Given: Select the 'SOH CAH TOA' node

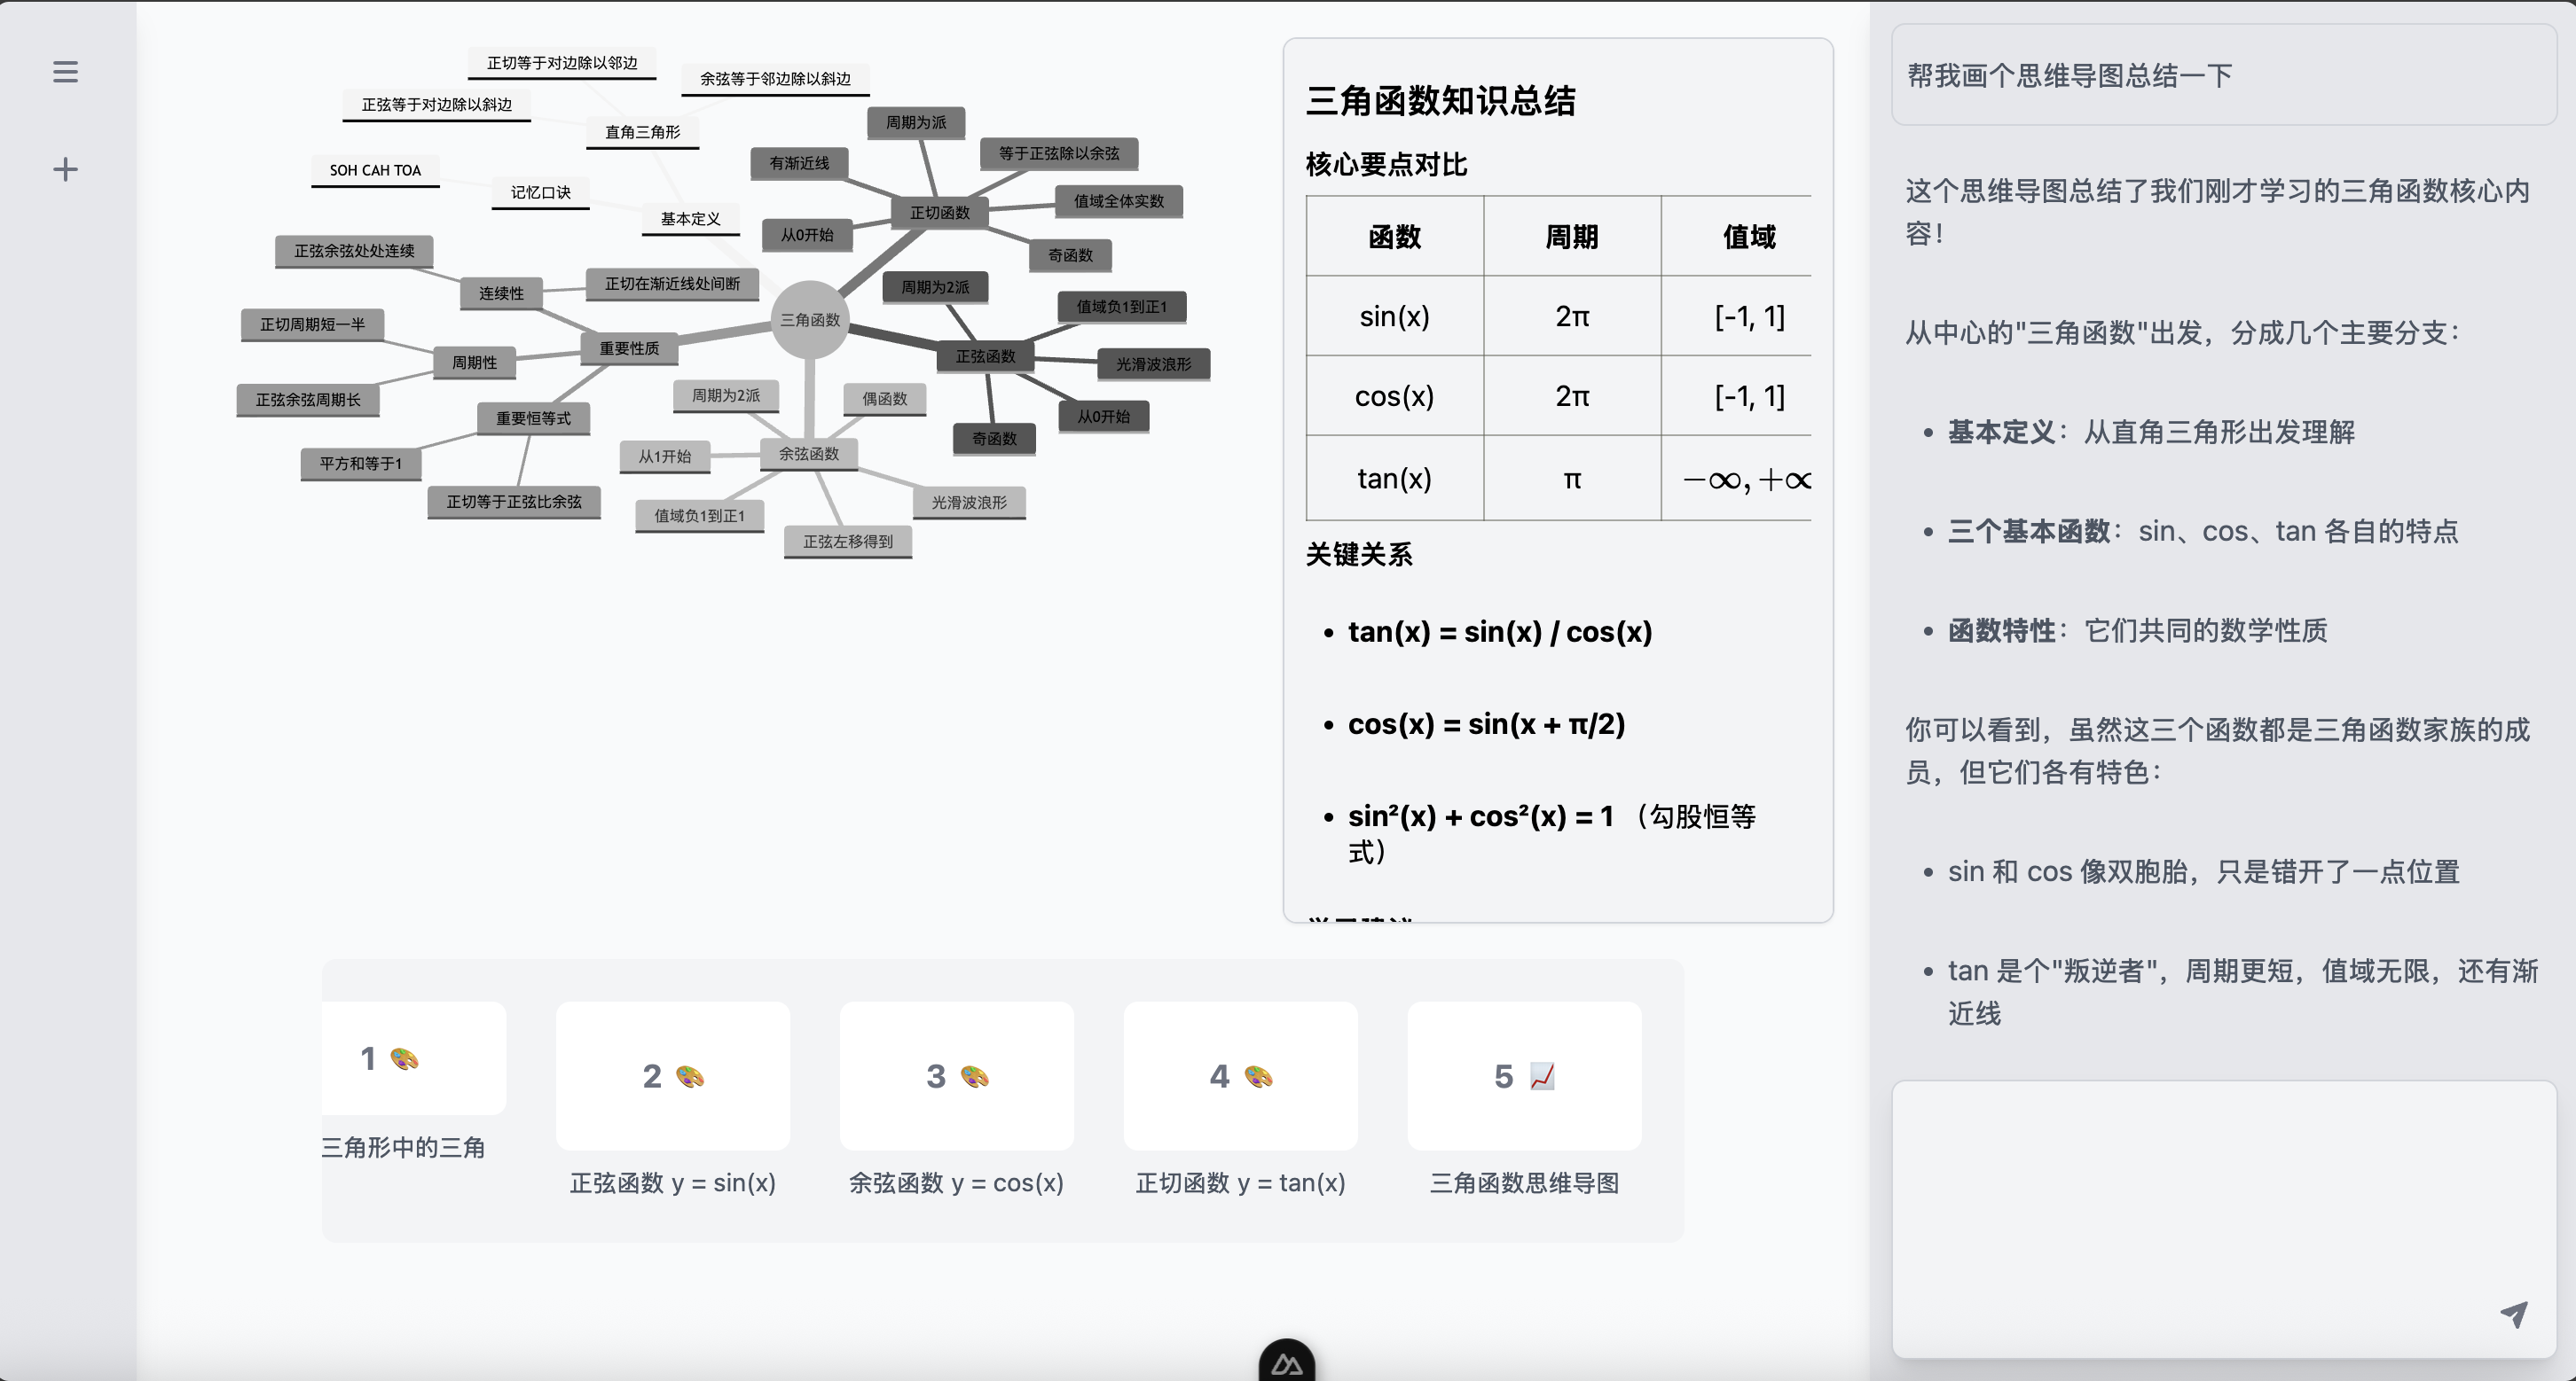Looking at the screenshot, I should (374, 170).
